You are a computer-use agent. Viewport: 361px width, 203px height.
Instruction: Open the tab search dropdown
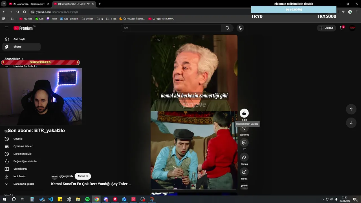pyautogui.click(x=4, y=4)
